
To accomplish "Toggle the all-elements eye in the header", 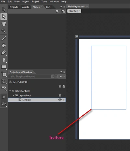I will point(60,87).
